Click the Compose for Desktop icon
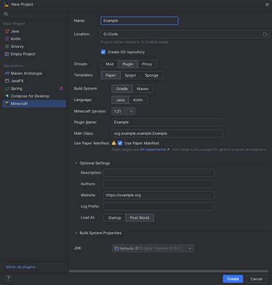 7,96
